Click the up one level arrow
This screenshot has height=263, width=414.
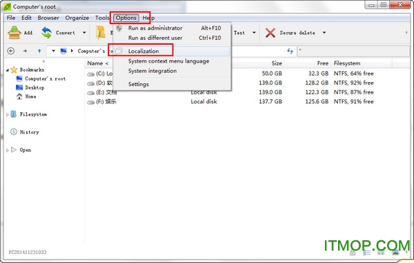39,51
